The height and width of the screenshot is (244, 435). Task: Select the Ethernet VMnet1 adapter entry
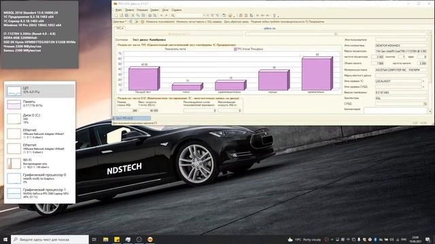(39, 134)
